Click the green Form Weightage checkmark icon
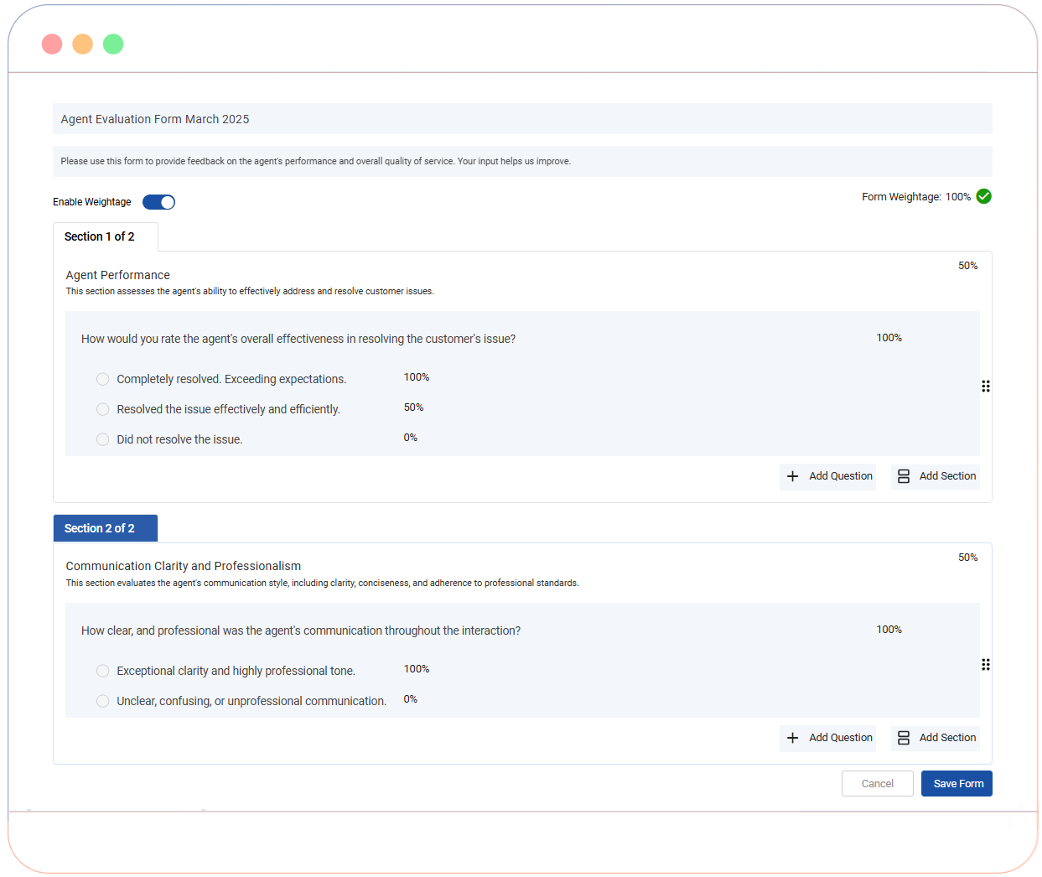The image size is (1042, 877). click(x=984, y=196)
